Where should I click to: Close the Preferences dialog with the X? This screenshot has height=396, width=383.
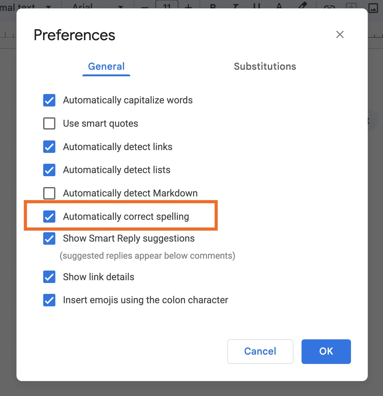[x=340, y=35]
